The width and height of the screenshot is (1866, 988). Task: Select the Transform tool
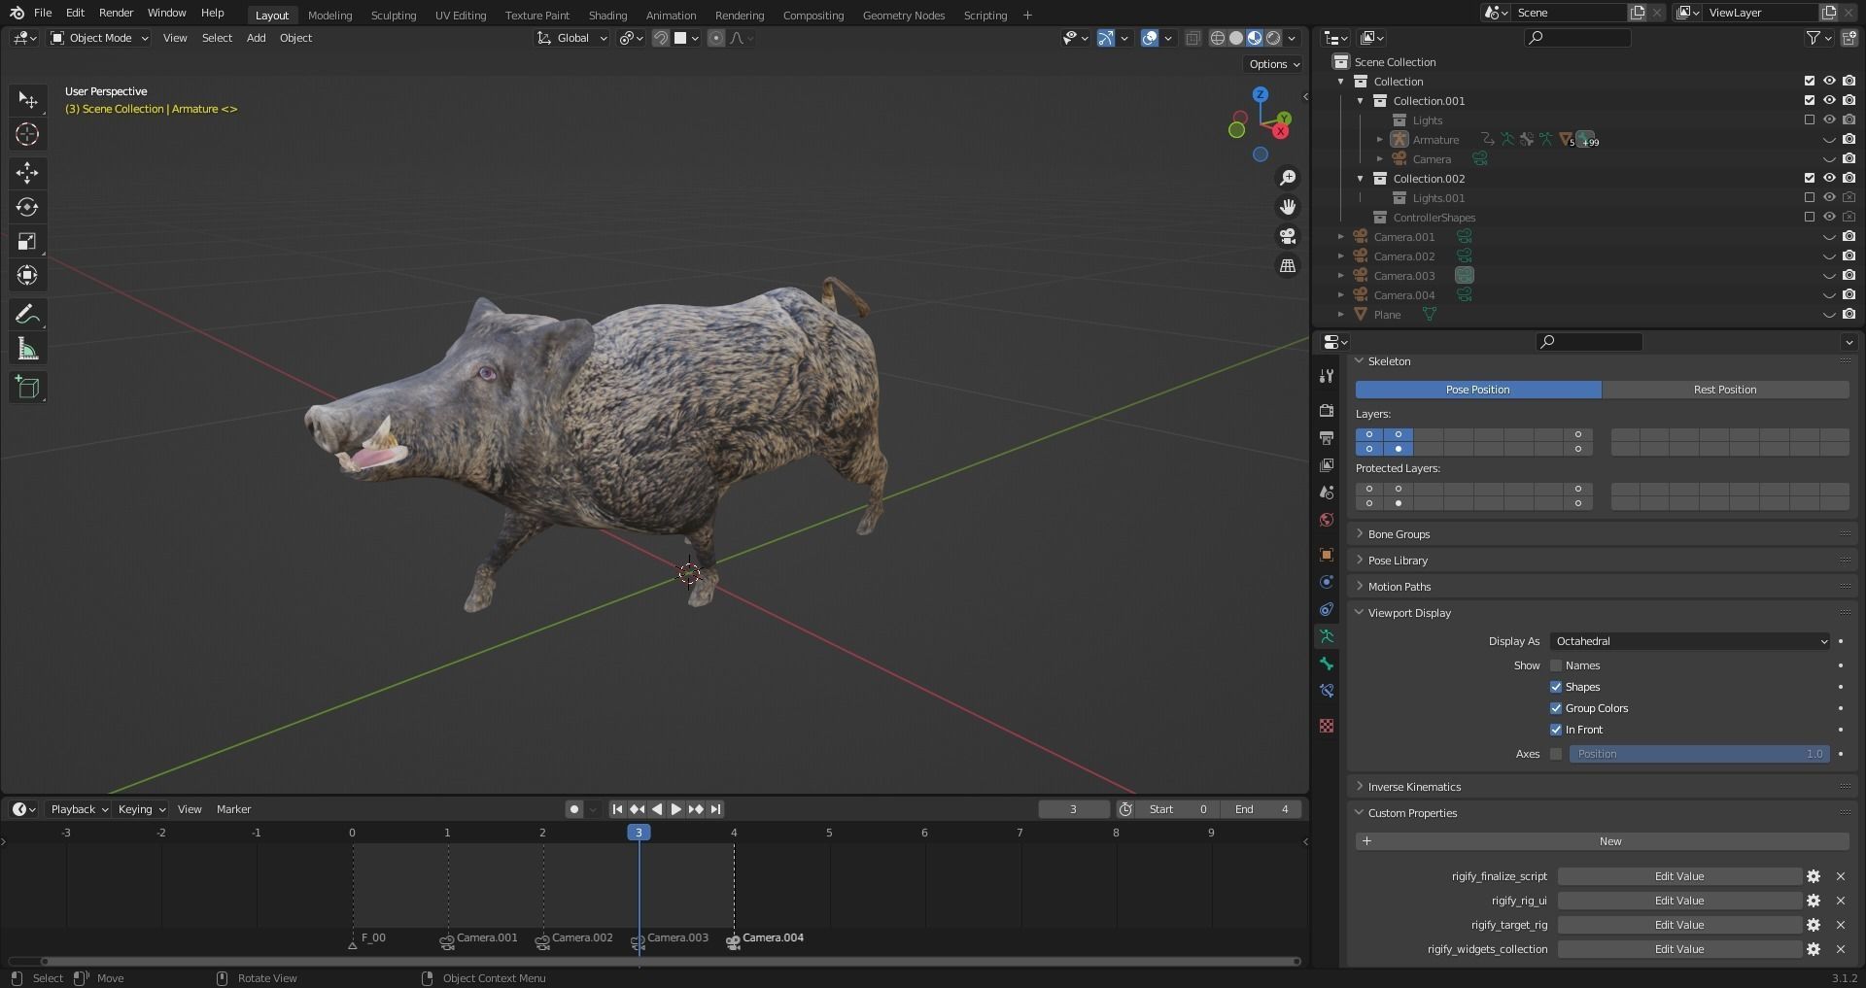pyautogui.click(x=27, y=275)
